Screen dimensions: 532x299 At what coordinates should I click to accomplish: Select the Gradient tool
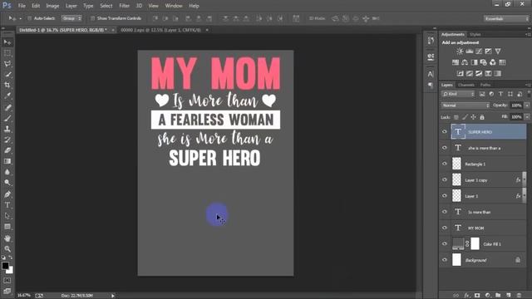pyautogui.click(x=7, y=161)
